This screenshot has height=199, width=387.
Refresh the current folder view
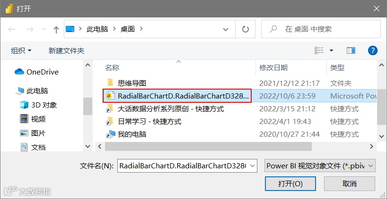click(x=246, y=29)
